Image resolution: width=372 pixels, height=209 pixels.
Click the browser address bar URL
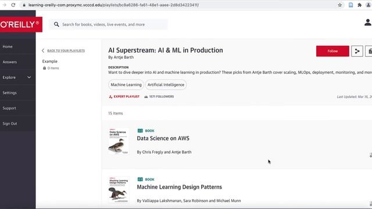click(113, 5)
